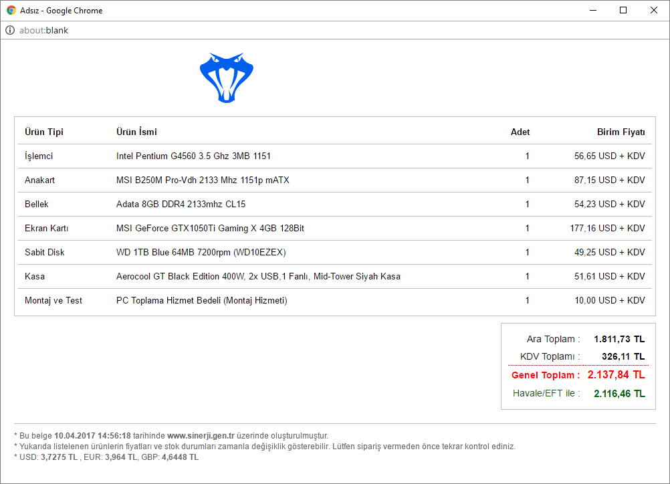Click the Ürün İsmi column header

tap(136, 132)
